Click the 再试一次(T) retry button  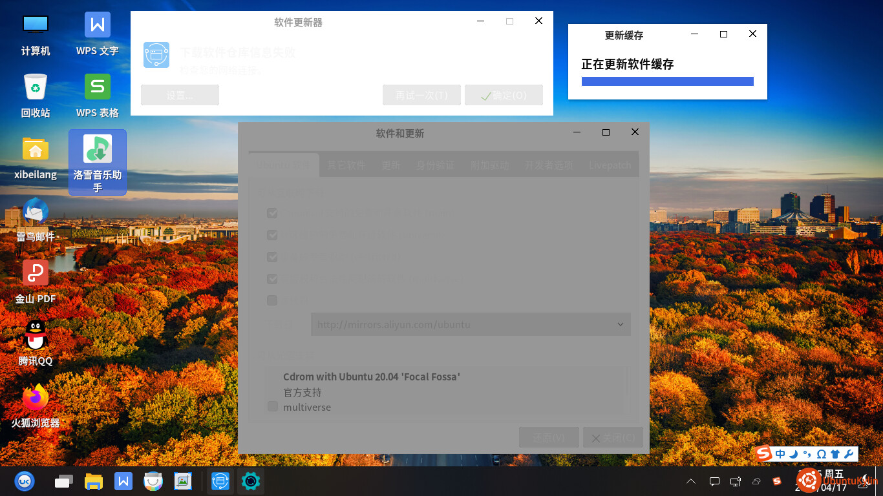[421, 95]
